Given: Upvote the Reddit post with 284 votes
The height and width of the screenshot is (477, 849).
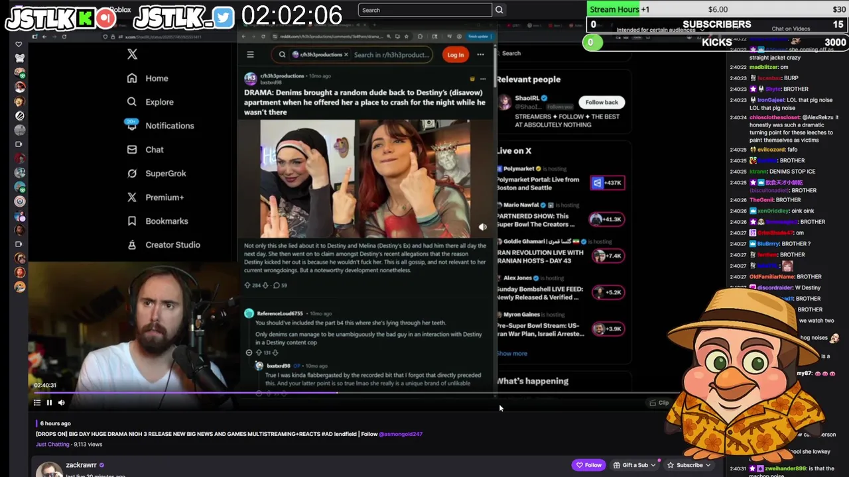Looking at the screenshot, I should point(247,286).
